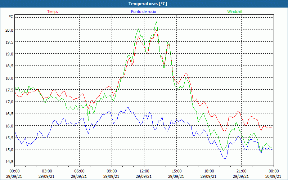Select the red 'Temp.' legend label
Image resolution: width=288 pixels, height=180 pixels.
click(x=53, y=12)
